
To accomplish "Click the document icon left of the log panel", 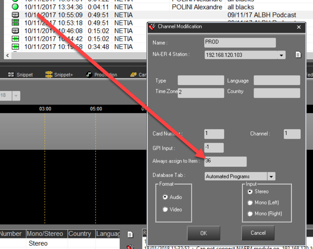I will click(130, 235).
